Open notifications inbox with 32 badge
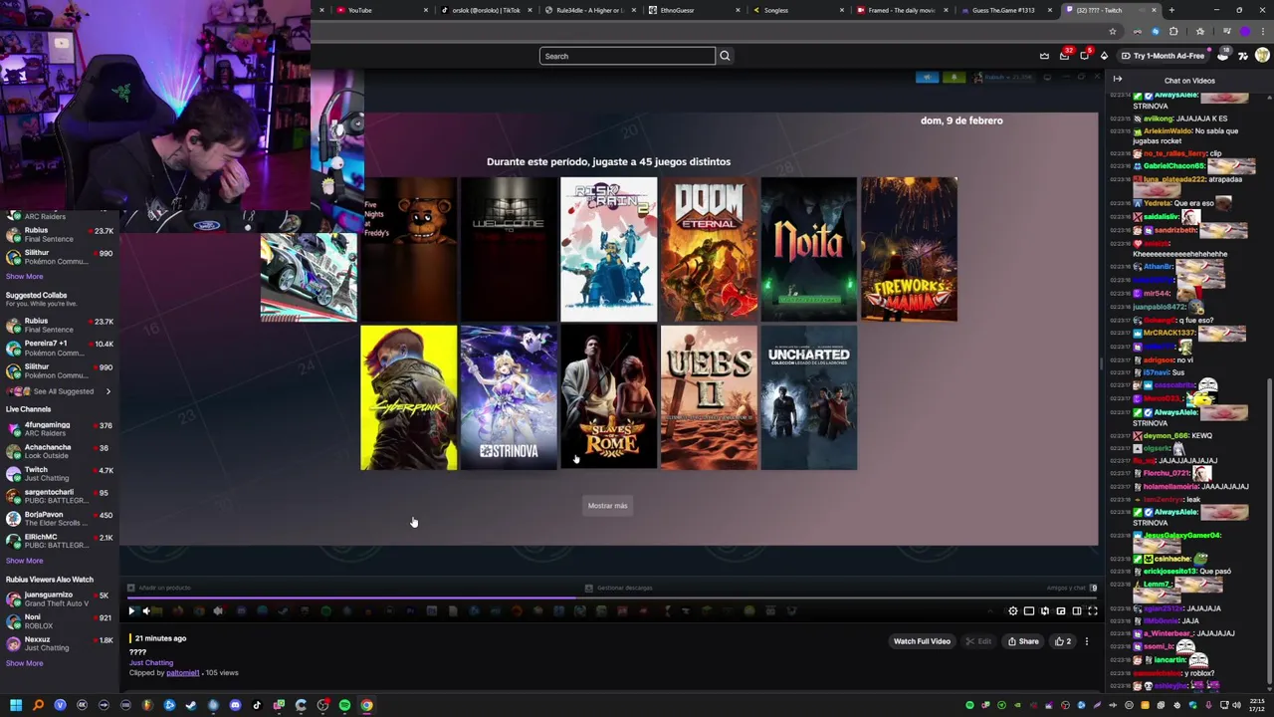This screenshot has width=1274, height=717. [1065, 56]
